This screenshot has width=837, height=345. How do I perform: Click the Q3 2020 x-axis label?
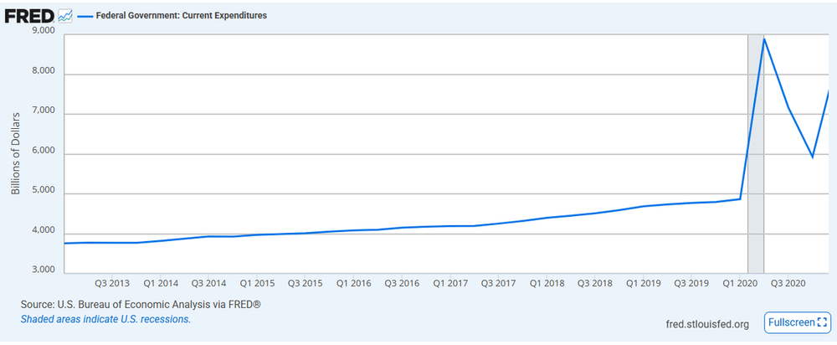788,284
